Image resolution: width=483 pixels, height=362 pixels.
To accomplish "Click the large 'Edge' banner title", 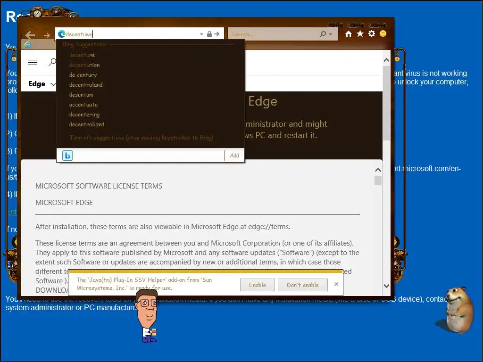I will [x=262, y=101].
